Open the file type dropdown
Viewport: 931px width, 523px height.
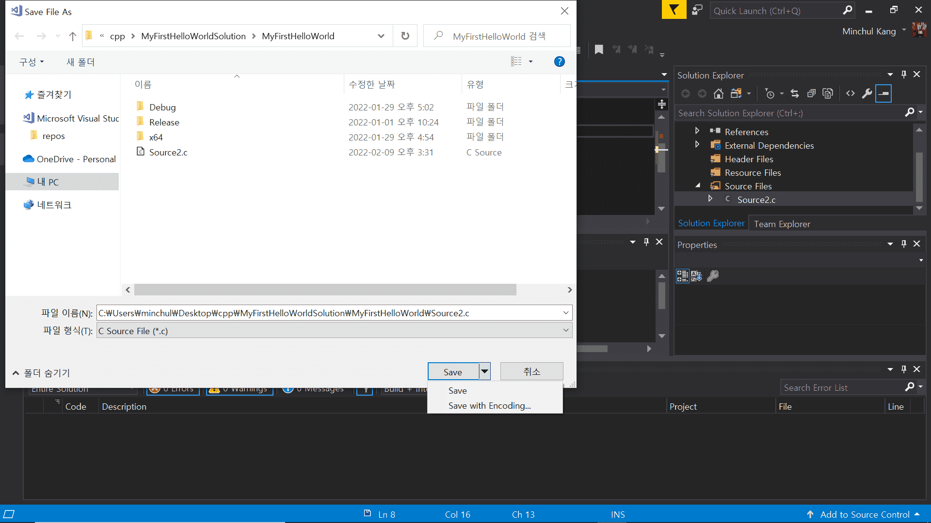tap(565, 331)
